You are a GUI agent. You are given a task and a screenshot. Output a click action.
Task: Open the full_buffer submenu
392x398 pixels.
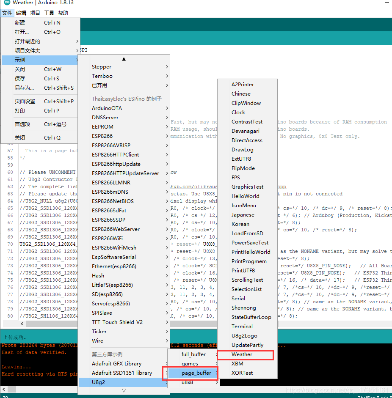coord(193,354)
